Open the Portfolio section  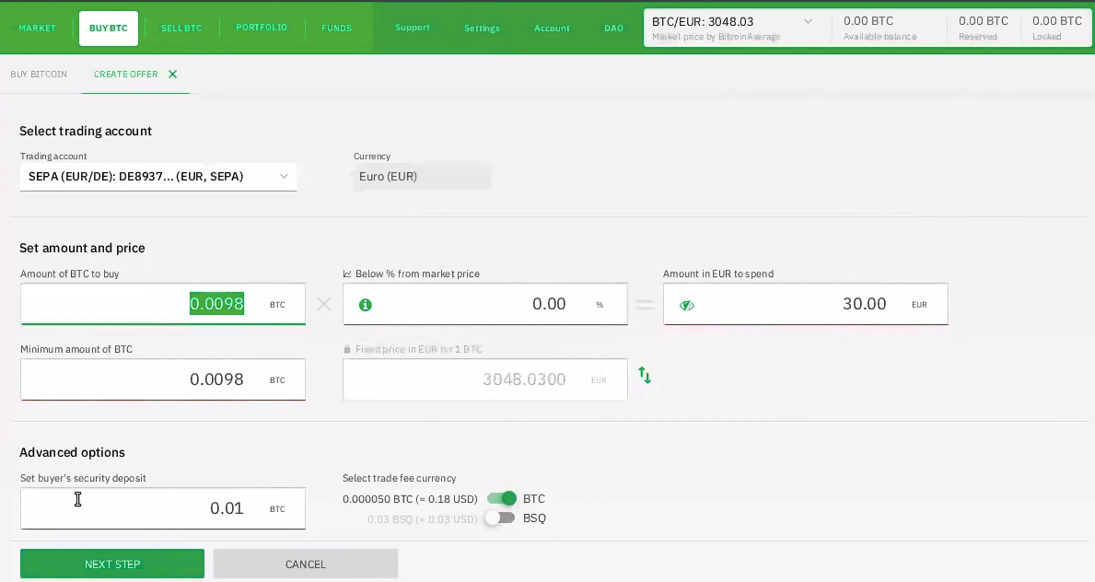click(262, 28)
